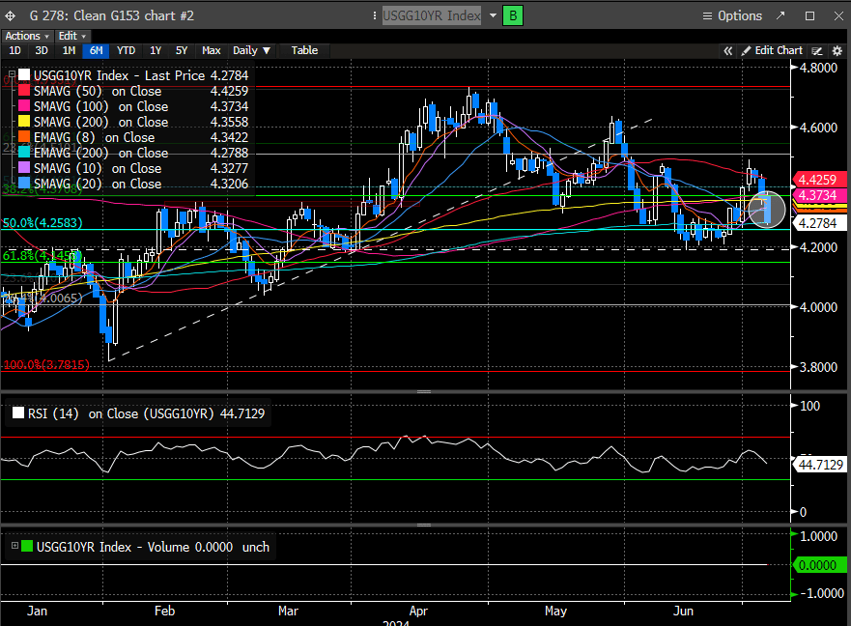
Task: Open the Actions dropdown menu
Action: click(26, 36)
